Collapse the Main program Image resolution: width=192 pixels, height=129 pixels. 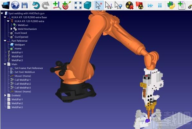pyautogui.click(x=5, y=64)
